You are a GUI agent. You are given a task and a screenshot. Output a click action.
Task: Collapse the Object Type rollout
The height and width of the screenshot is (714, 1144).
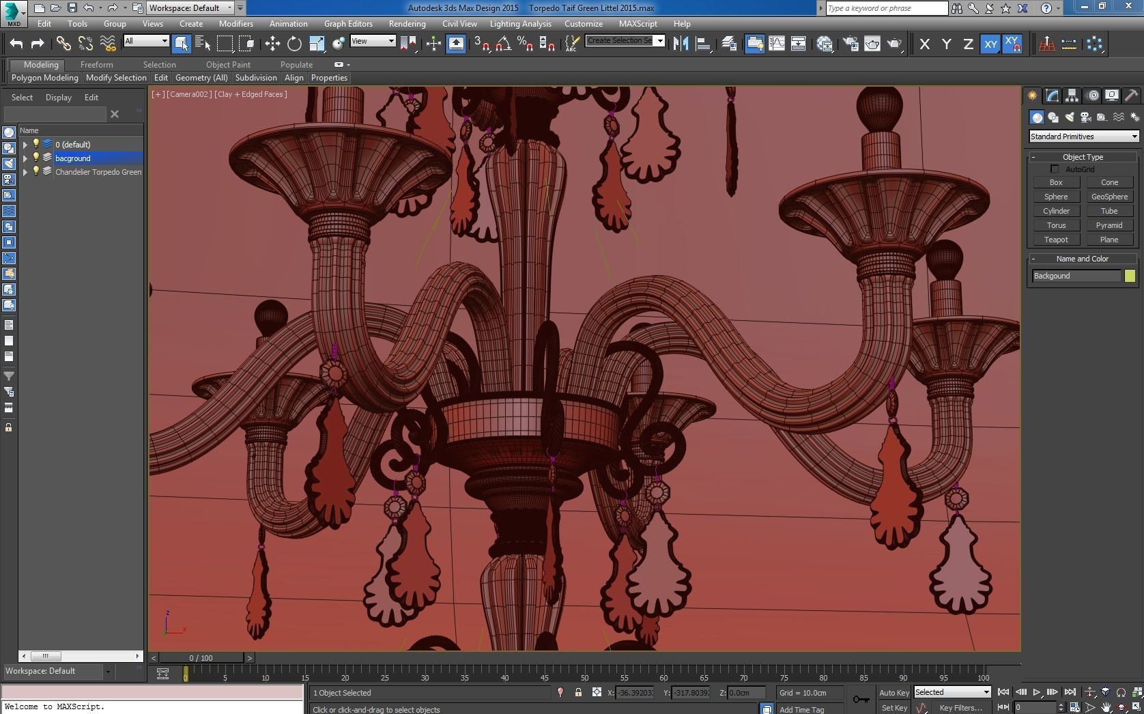(1083, 157)
